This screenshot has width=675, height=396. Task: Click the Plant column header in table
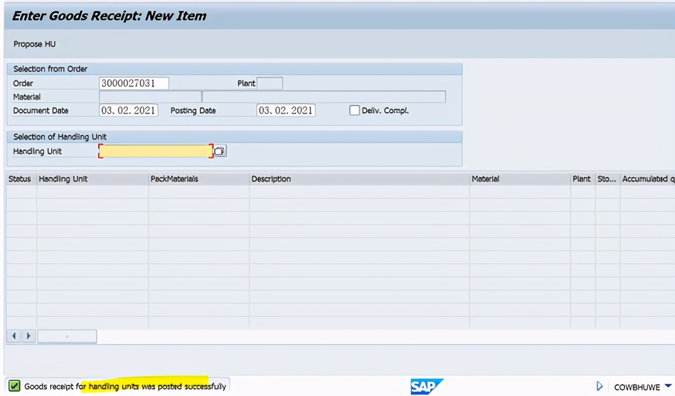[582, 179]
